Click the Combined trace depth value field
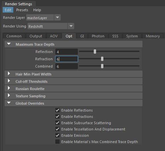The height and width of the screenshot is (151, 165). pyautogui.click(x=67, y=66)
